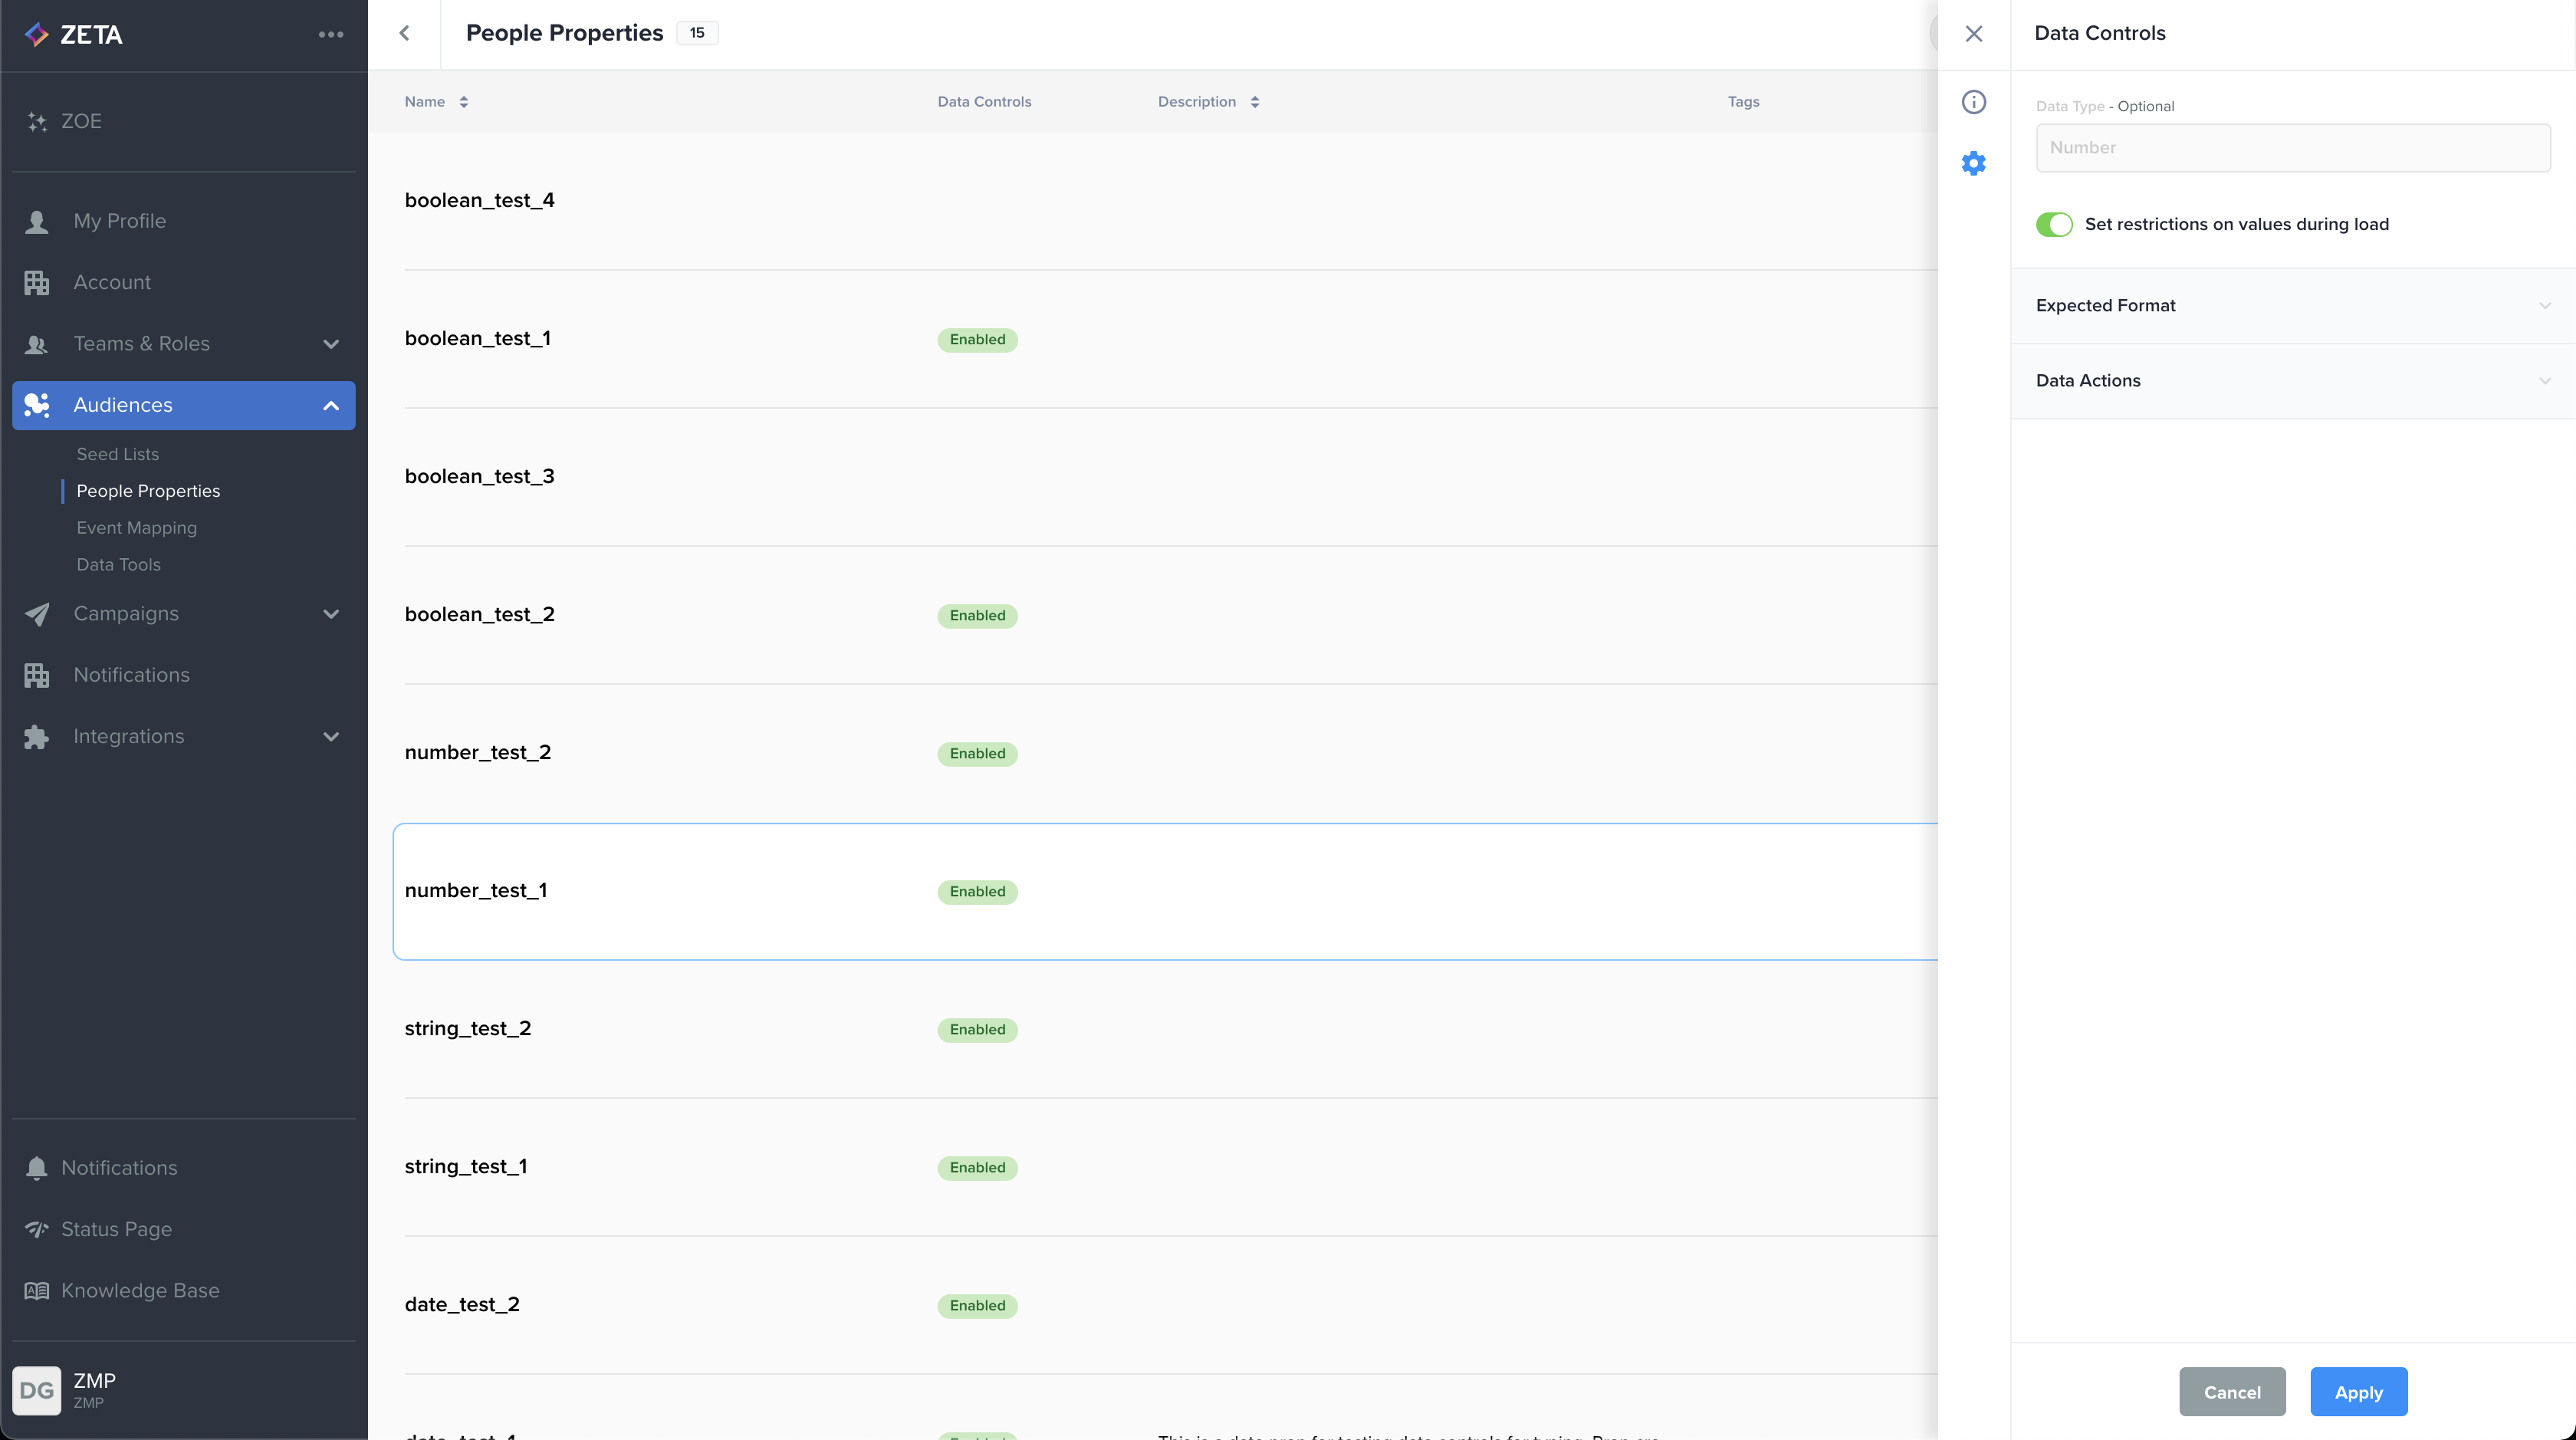Viewport: 2576px width, 1440px height.
Task: Click the Cancel button
Action: [x=2232, y=1392]
